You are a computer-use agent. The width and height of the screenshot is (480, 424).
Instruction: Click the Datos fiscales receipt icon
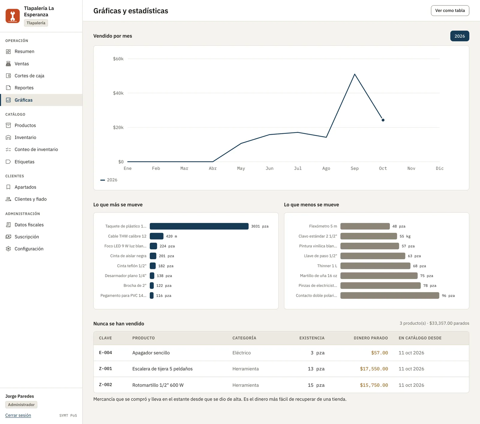click(x=8, y=225)
